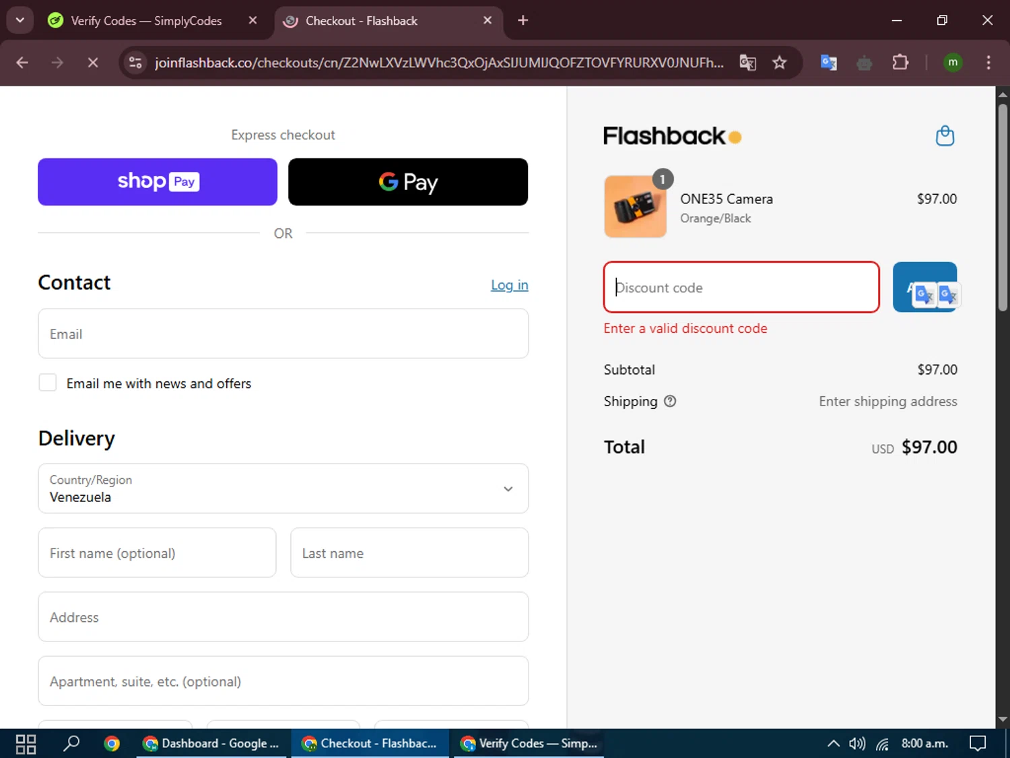This screenshot has width=1010, height=758.
Task: Switch to Verify Codes — SimplyCodes tab
Action: [x=146, y=21]
